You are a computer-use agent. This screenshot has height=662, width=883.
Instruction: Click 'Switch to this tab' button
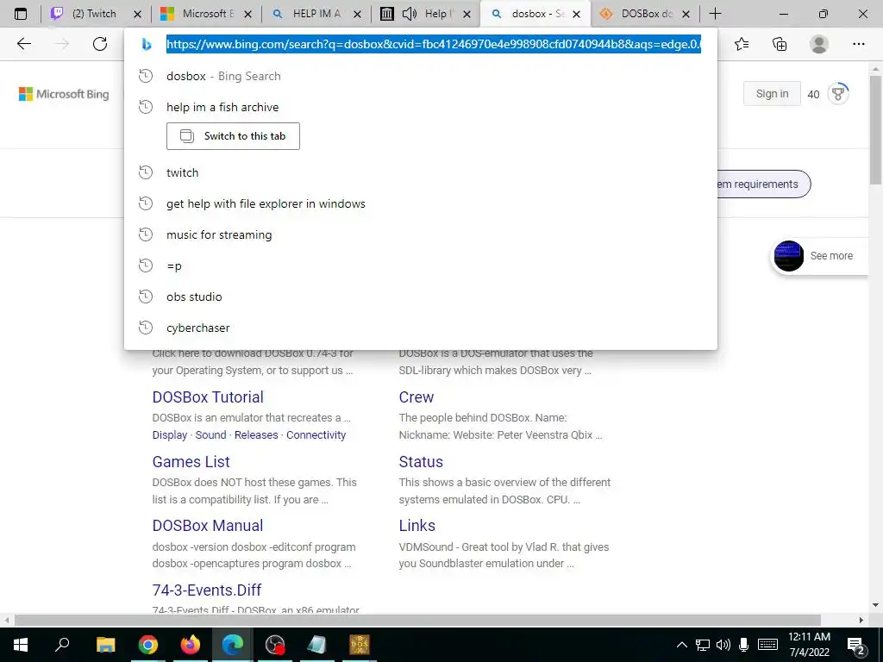(x=233, y=136)
